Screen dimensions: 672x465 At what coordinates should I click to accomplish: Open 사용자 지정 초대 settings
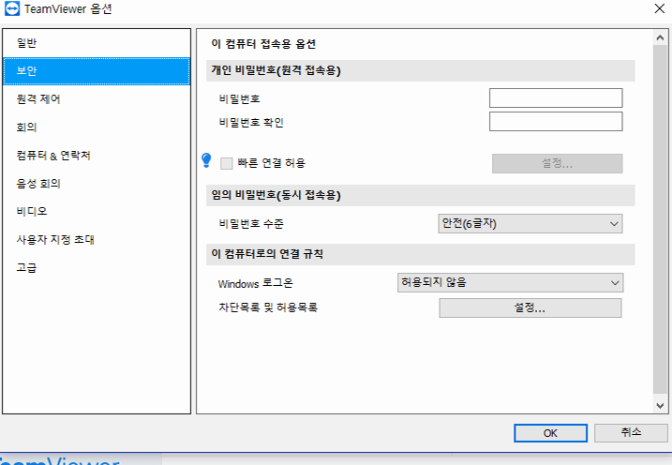[97, 240]
